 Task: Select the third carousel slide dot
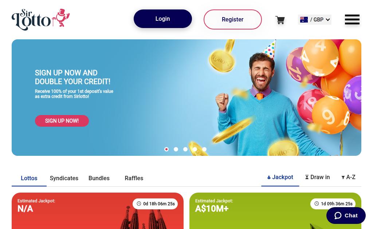185,149
